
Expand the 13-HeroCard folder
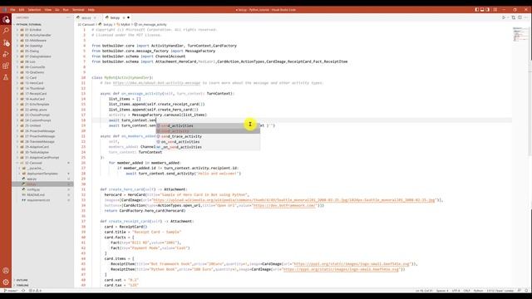pos(34,83)
